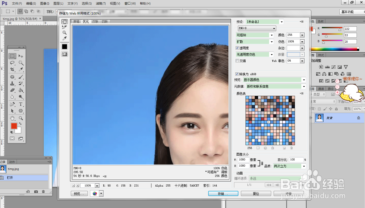Open the 文件(F) menu
This screenshot has height=208, width=365.
[x=17, y=4]
